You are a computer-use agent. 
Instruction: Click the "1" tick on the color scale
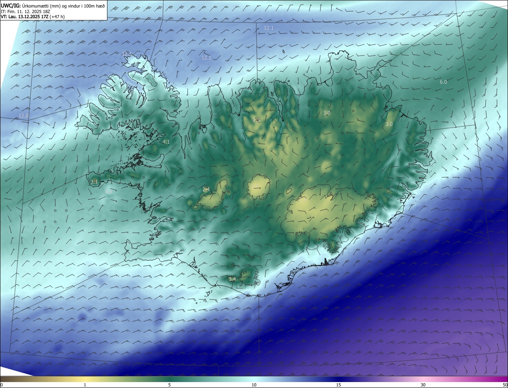coord(85,385)
